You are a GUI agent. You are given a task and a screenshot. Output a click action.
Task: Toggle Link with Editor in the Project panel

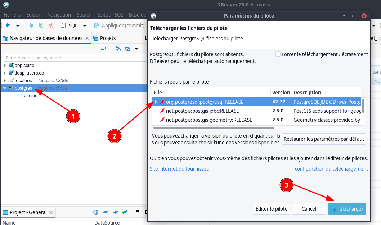click(x=125, y=212)
